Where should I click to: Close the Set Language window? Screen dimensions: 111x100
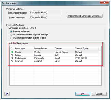click(105, 2)
